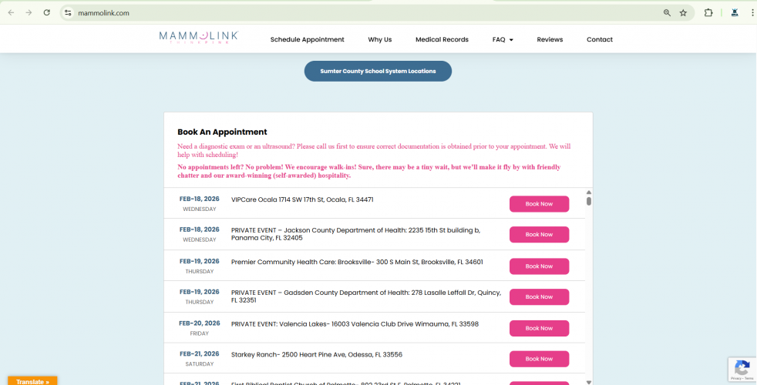Click Gadsden County Department of Health address text

pyautogui.click(x=366, y=296)
